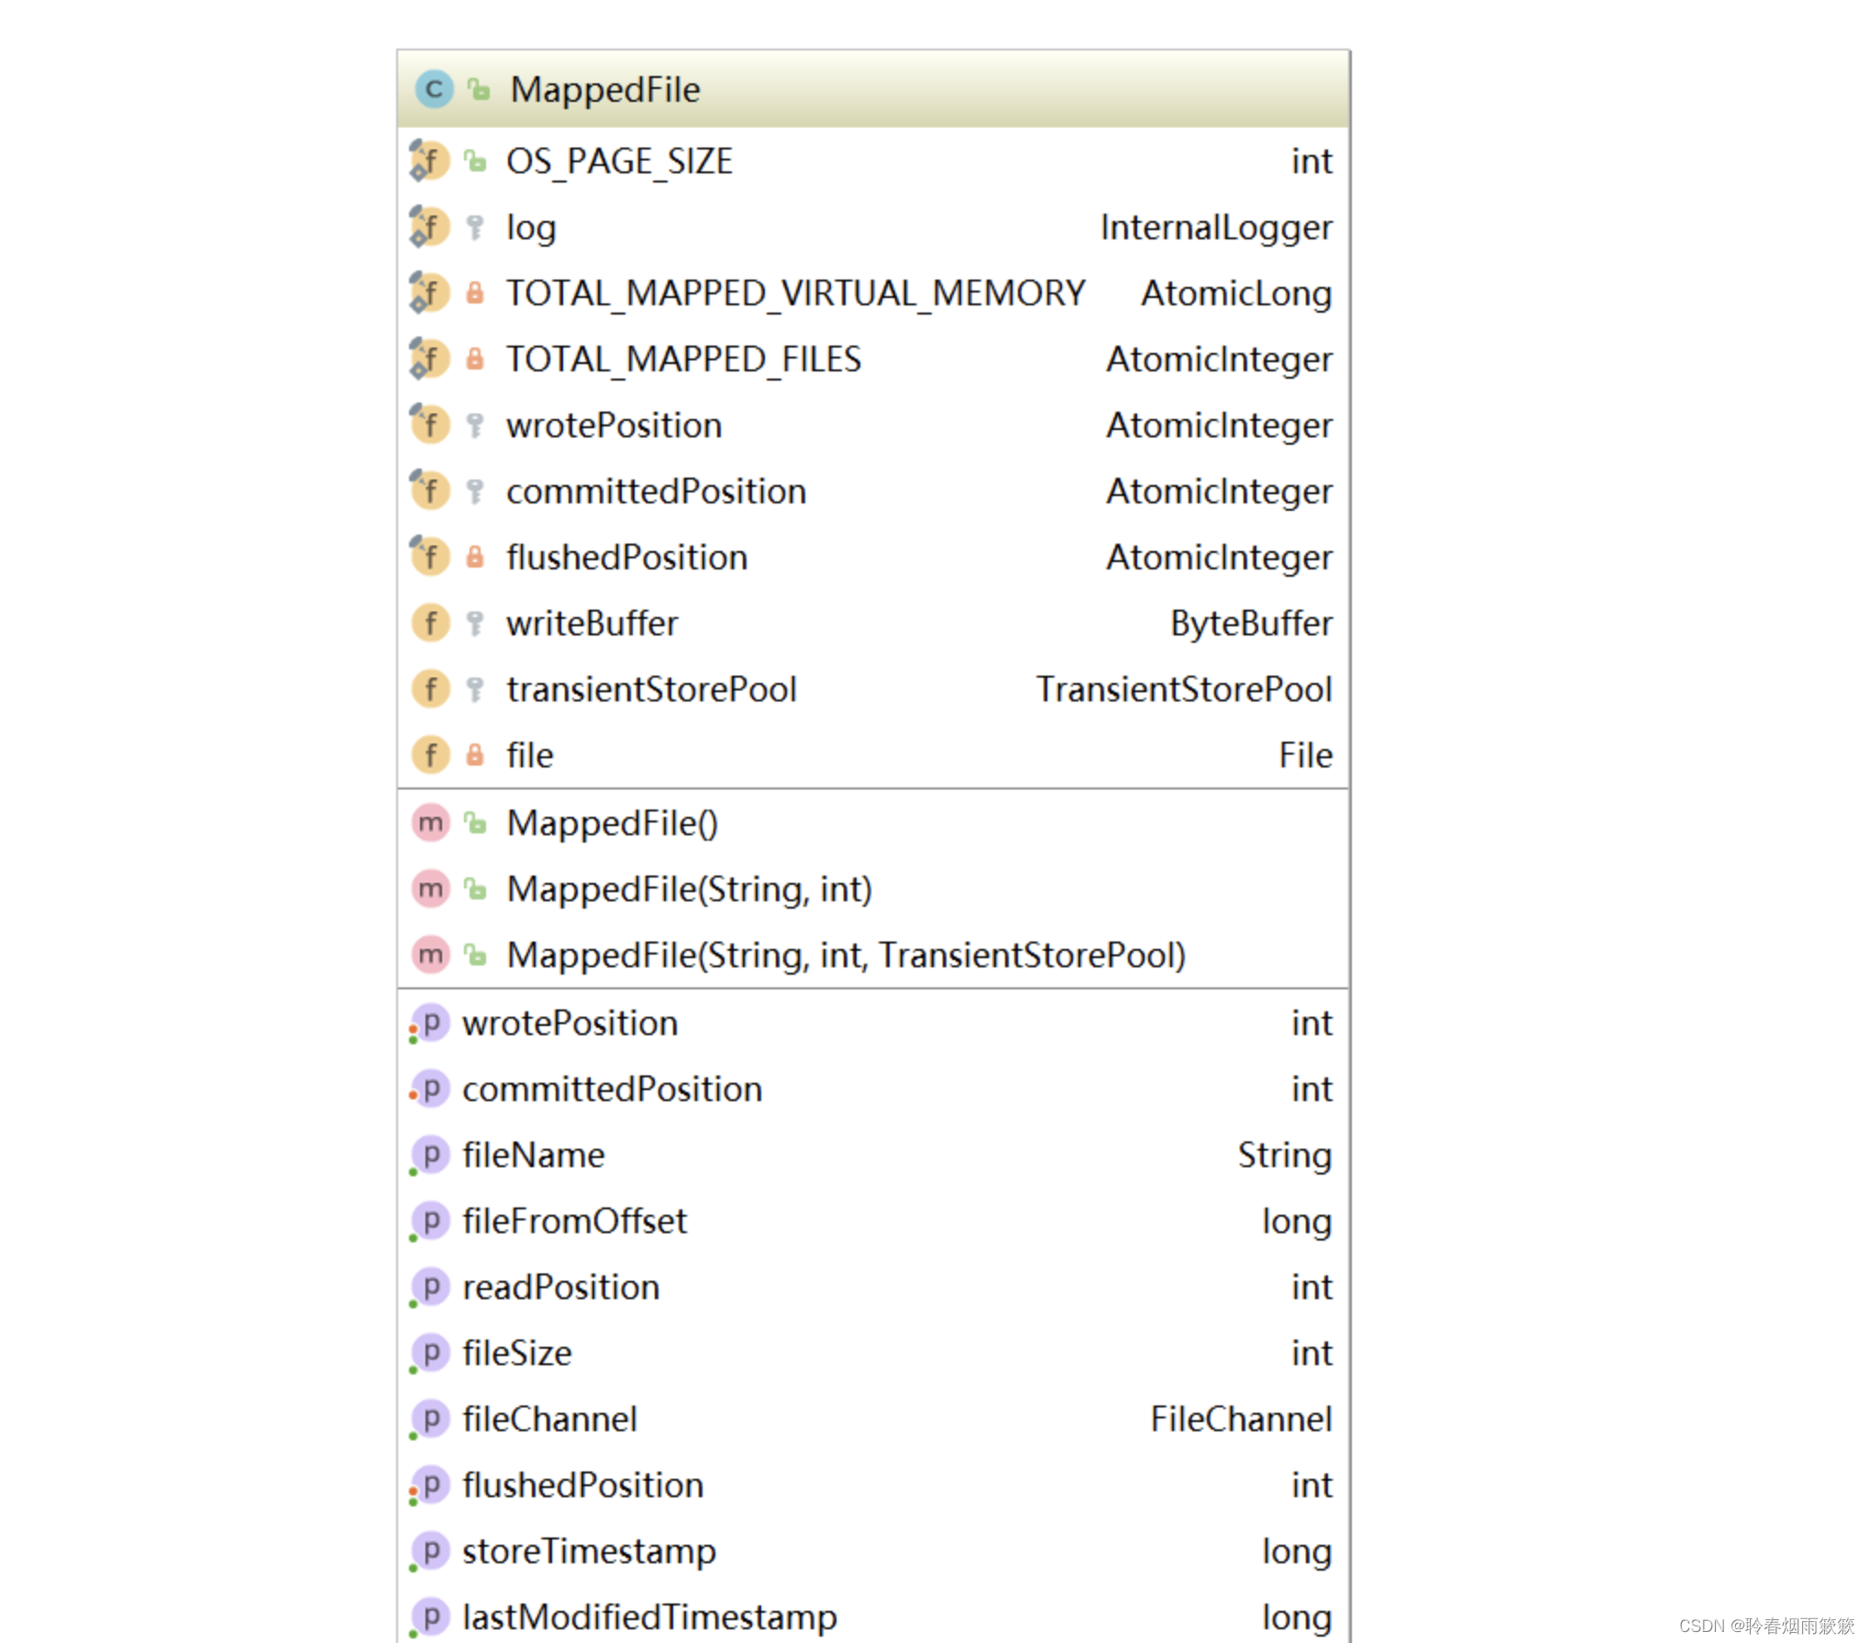Click the field icon for flushedPosition AtomicInteger
Screen dimensions: 1869x1643
(429, 557)
